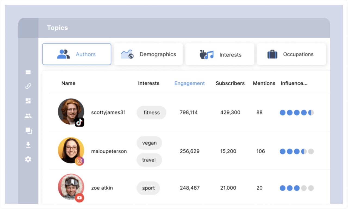Open the people icon in the sidebar
Image resolution: width=348 pixels, height=209 pixels.
28,116
